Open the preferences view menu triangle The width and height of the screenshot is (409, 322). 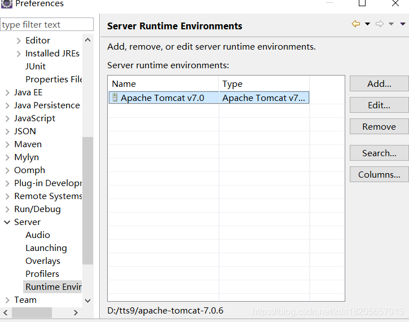click(402, 24)
